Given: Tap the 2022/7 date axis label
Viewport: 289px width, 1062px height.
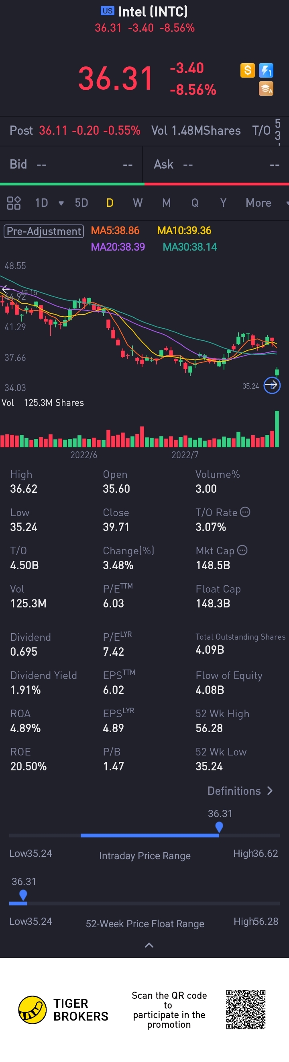Looking at the screenshot, I should point(185,455).
